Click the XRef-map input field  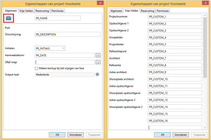65,62
